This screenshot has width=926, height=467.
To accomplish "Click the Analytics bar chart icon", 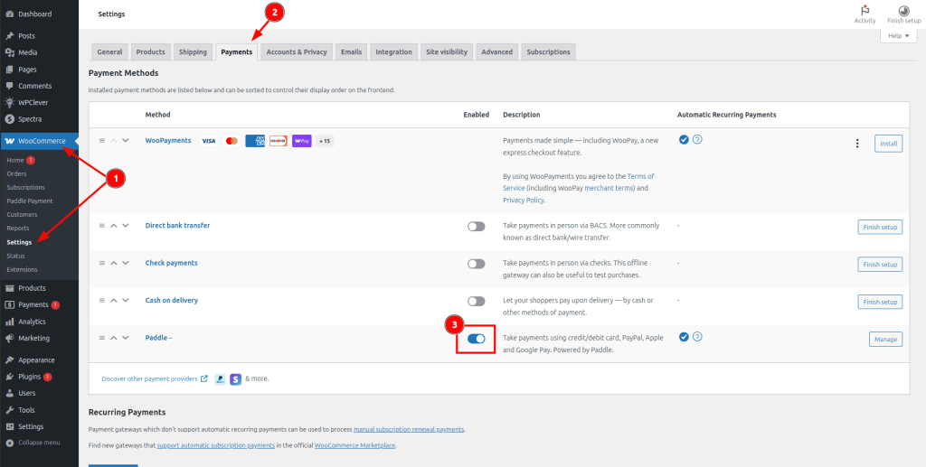I will 9,322.
